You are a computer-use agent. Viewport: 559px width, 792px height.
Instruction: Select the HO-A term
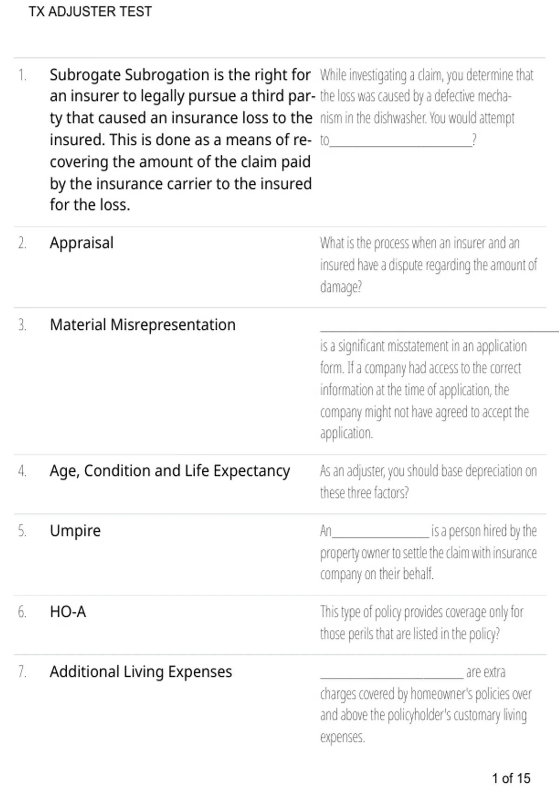68,612
